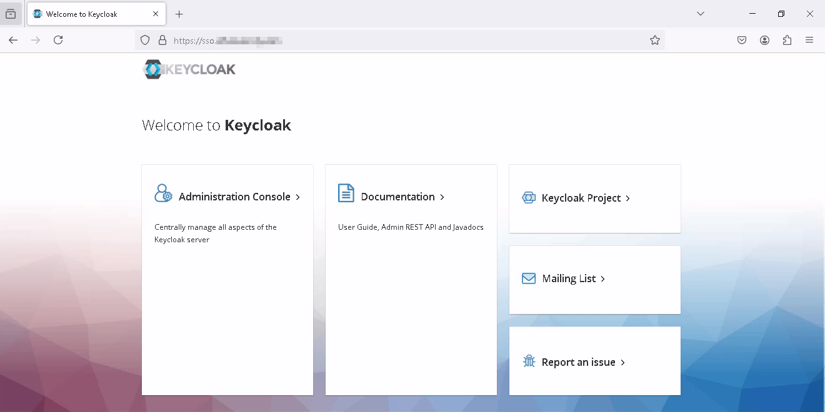Click the Administration Console user-gear icon
825x412 pixels.
coord(162,194)
